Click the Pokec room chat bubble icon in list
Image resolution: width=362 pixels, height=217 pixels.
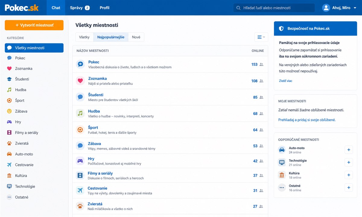pyautogui.click(x=80, y=64)
